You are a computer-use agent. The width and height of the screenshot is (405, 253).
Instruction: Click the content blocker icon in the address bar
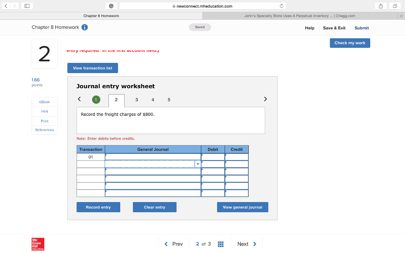coord(112,6)
